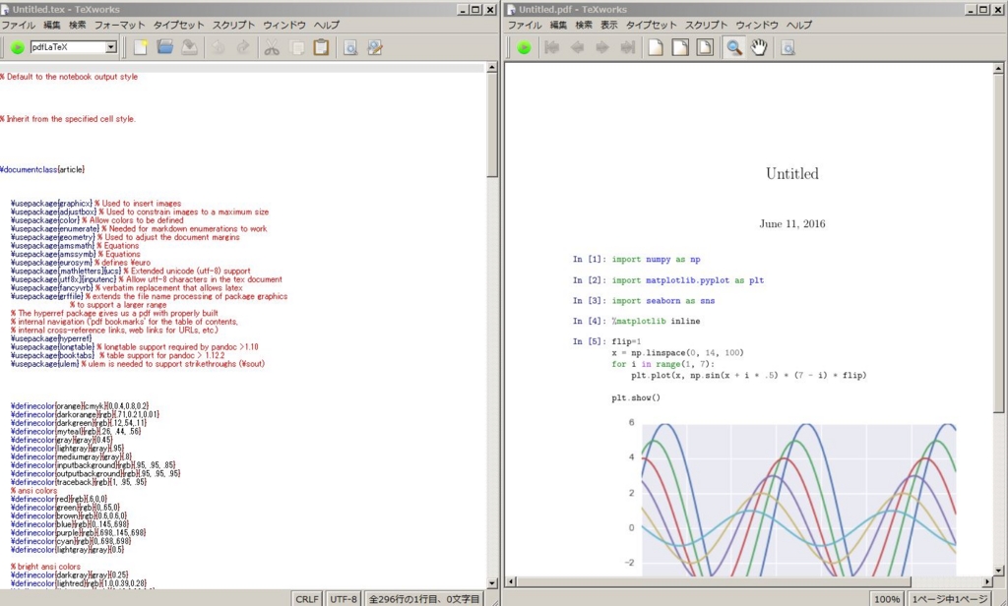Open タイプセット menu in Untitled.pdf window
Image resolution: width=1008 pixels, height=606 pixels.
(x=652, y=25)
